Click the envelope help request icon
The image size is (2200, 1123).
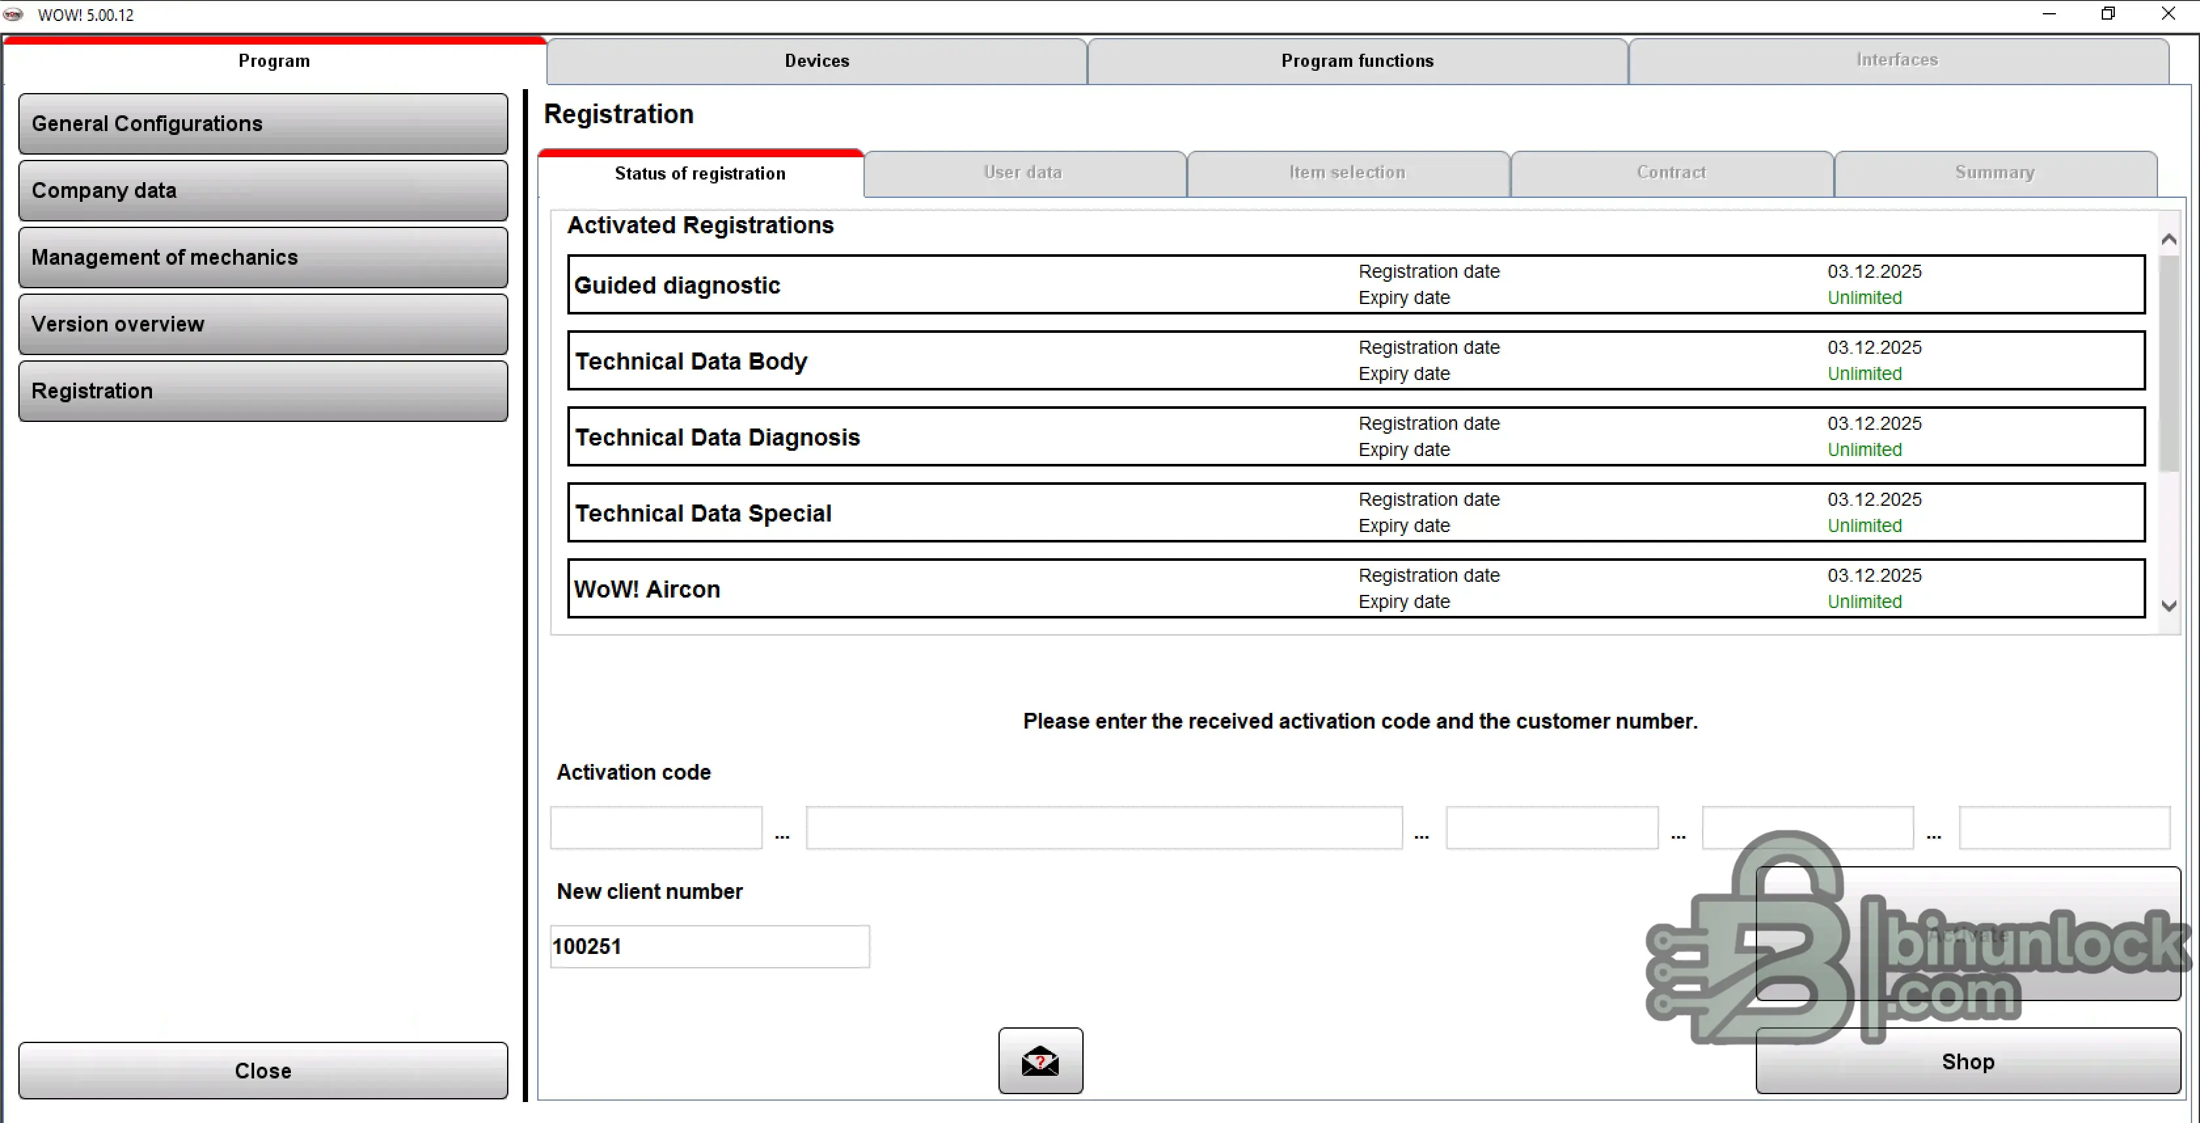click(x=1040, y=1060)
